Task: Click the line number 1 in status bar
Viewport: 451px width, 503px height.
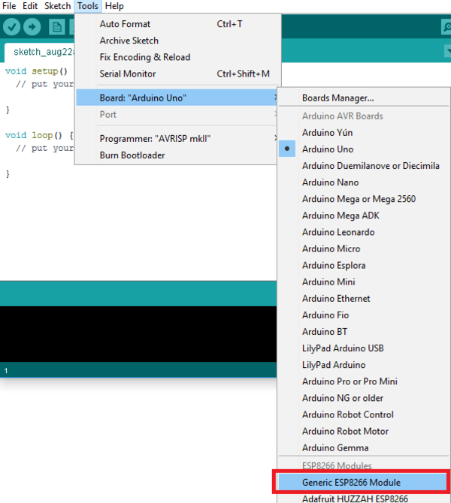Action: pos(6,371)
